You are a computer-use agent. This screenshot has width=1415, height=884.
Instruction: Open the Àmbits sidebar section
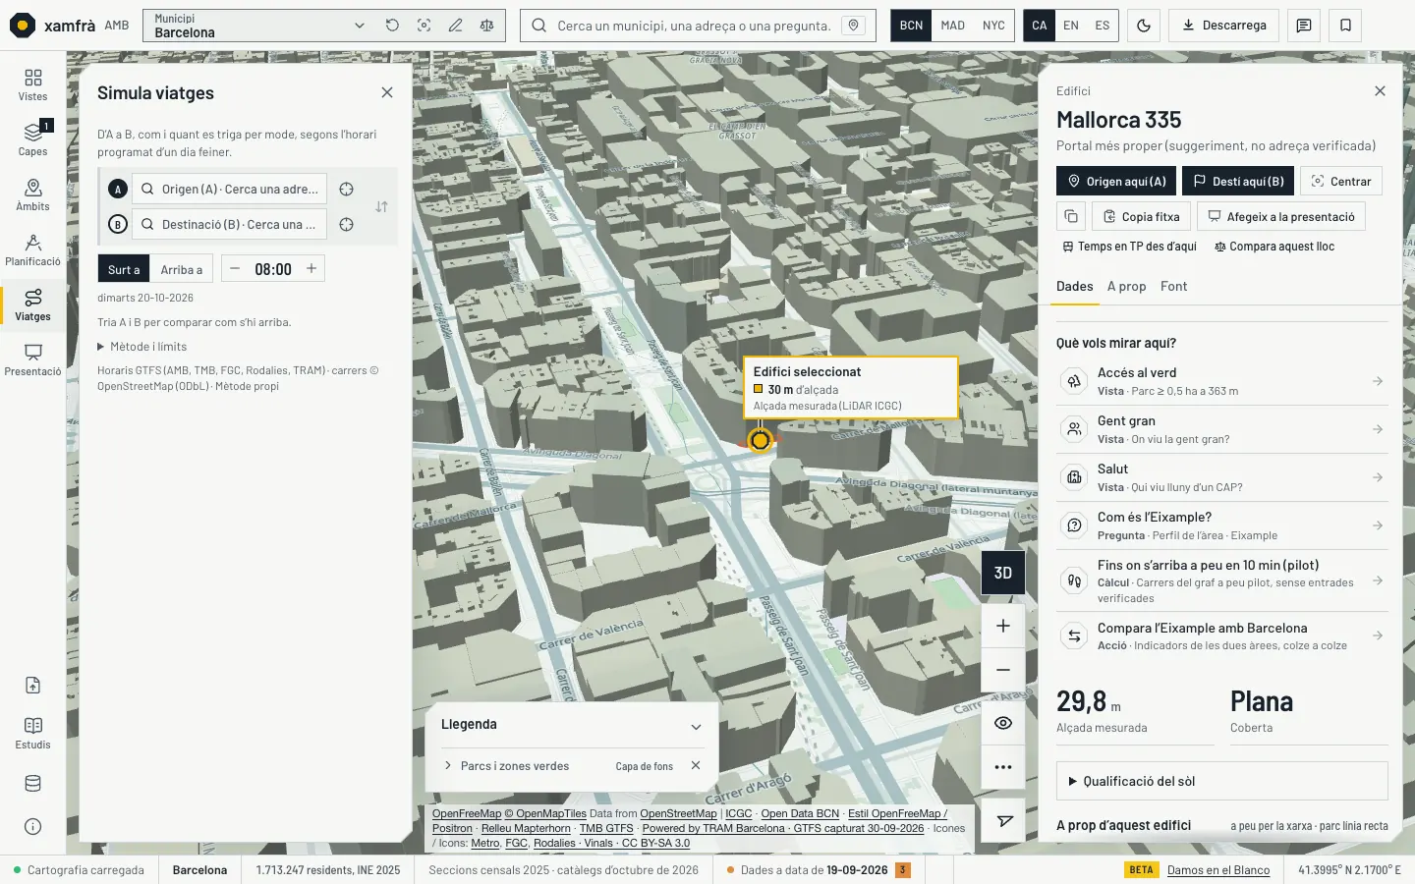32,194
